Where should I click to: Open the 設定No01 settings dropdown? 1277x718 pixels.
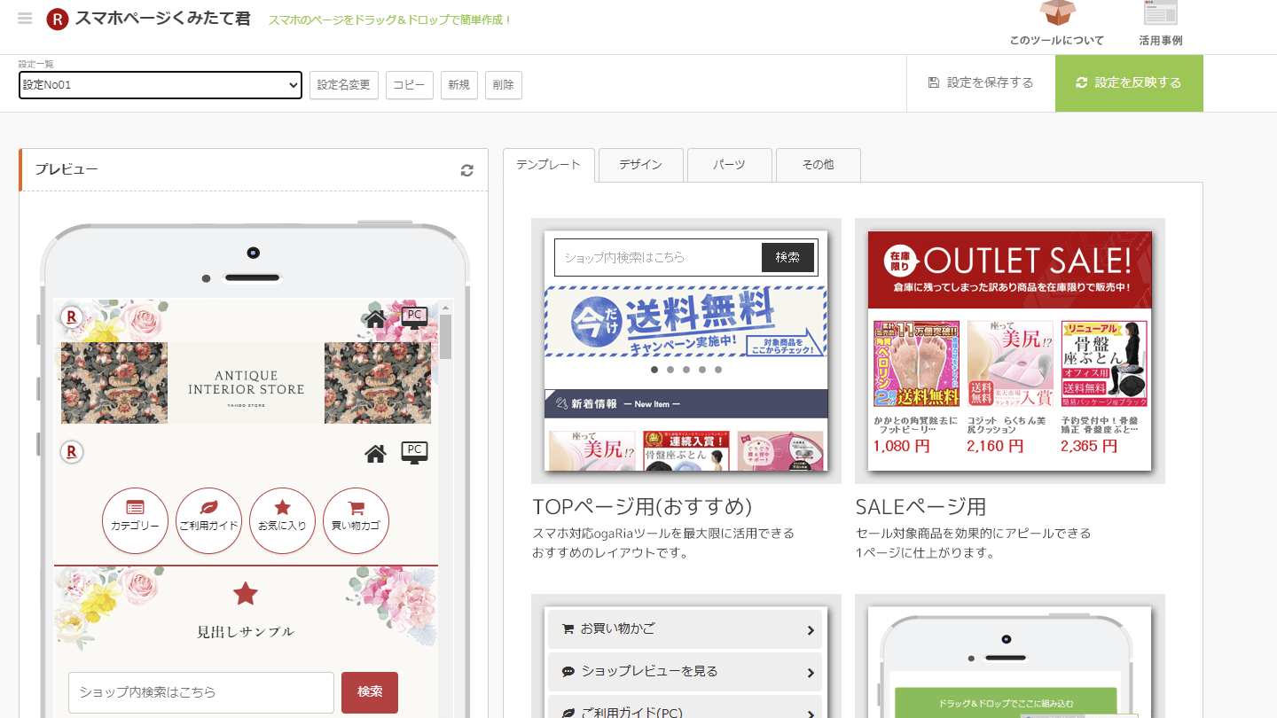[x=161, y=85]
